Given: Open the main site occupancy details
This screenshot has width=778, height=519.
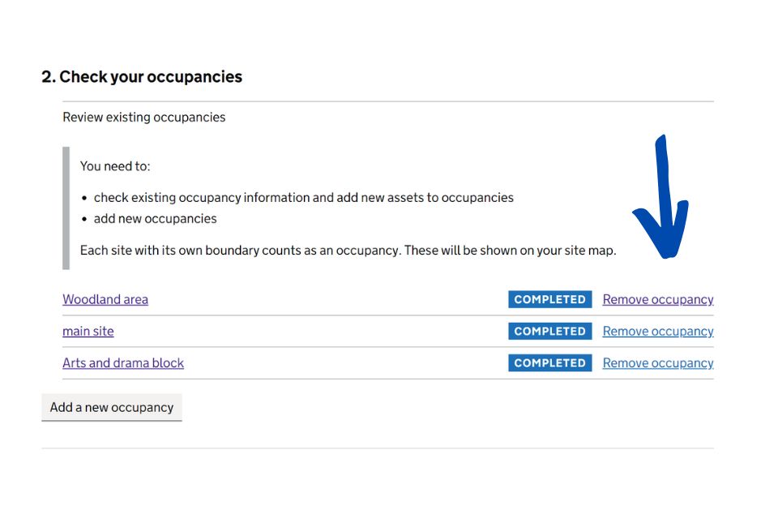Looking at the screenshot, I should coord(88,331).
